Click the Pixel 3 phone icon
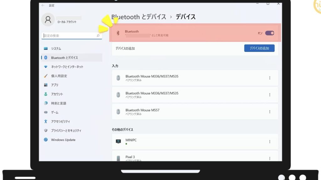 pos(118,158)
